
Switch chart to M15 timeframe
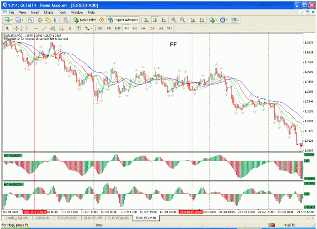coord(118,28)
